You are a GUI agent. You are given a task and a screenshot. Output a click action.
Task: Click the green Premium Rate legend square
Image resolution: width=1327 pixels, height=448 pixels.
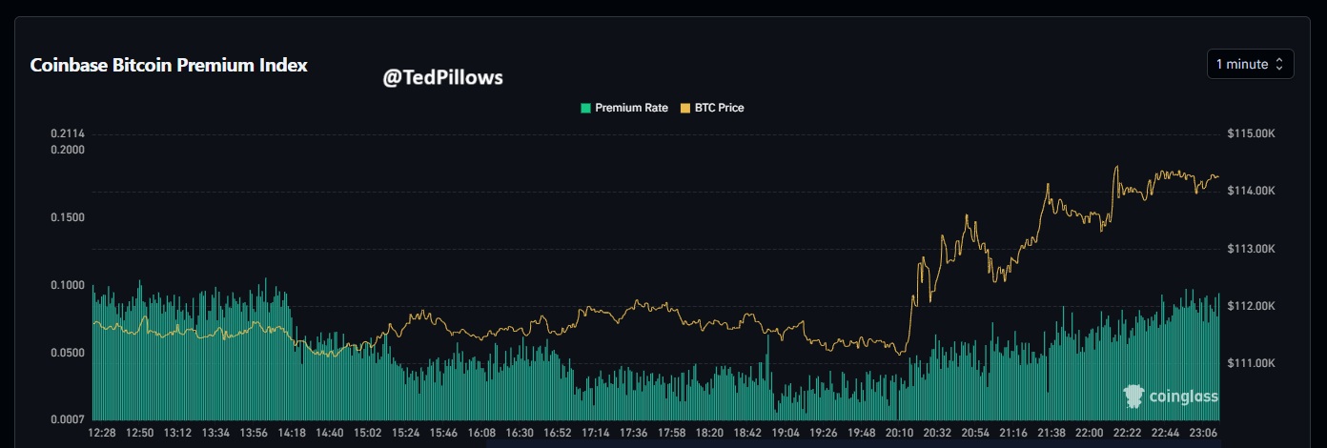(586, 108)
